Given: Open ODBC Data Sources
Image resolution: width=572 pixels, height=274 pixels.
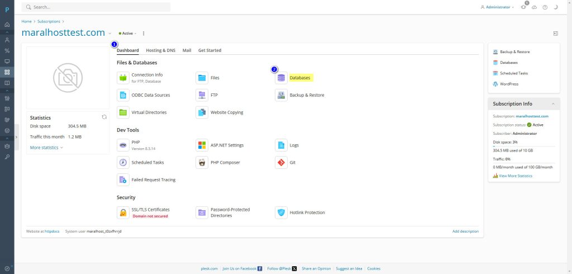Looking at the screenshot, I should click(150, 95).
